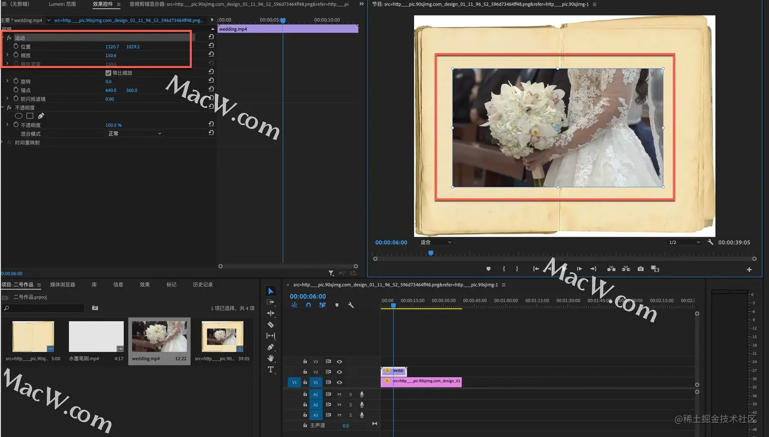Switch to 媒体浏览器 tab
Viewport: 769px width, 437px height.
pos(63,285)
